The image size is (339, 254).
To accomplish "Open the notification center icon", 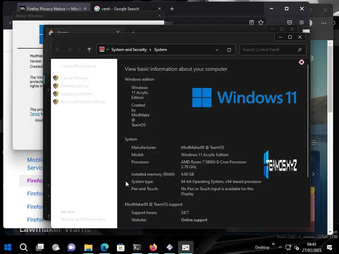I will [x=329, y=247].
